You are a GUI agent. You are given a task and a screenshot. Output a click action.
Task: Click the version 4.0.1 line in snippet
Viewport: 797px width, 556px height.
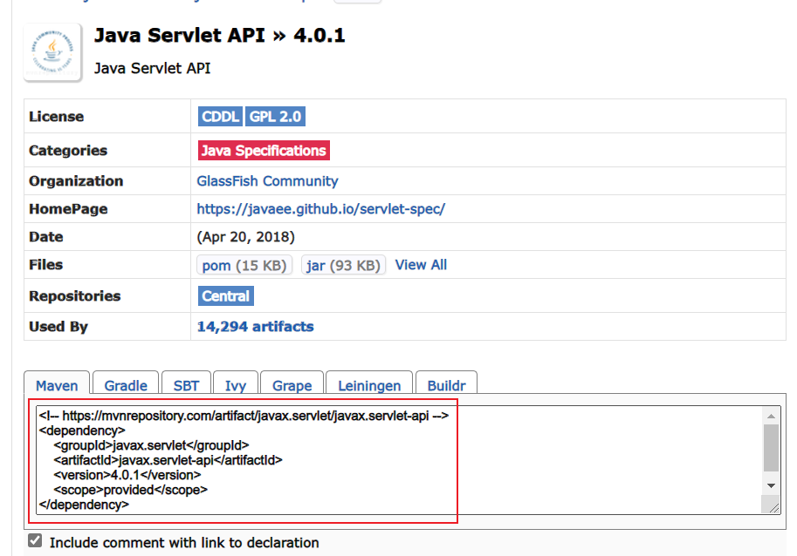point(127,475)
